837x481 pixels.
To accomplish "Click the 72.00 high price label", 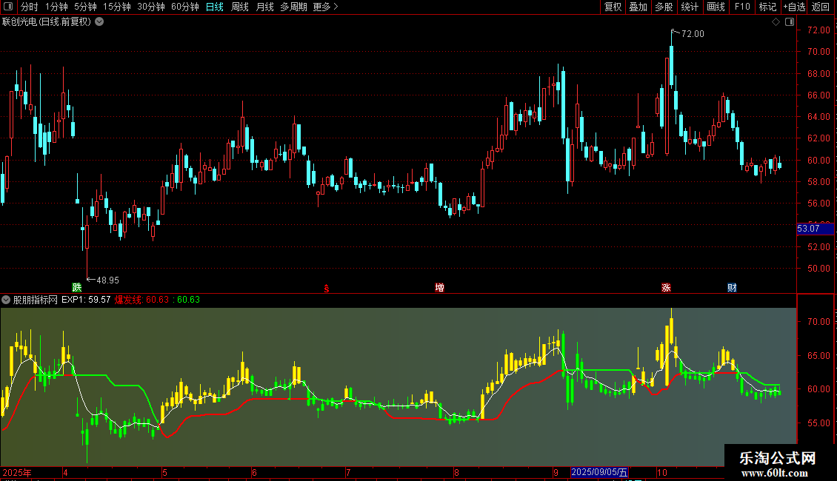I will click(693, 33).
